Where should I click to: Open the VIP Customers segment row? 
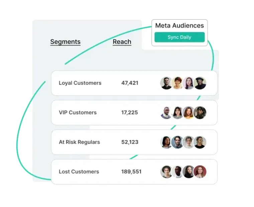point(134,112)
